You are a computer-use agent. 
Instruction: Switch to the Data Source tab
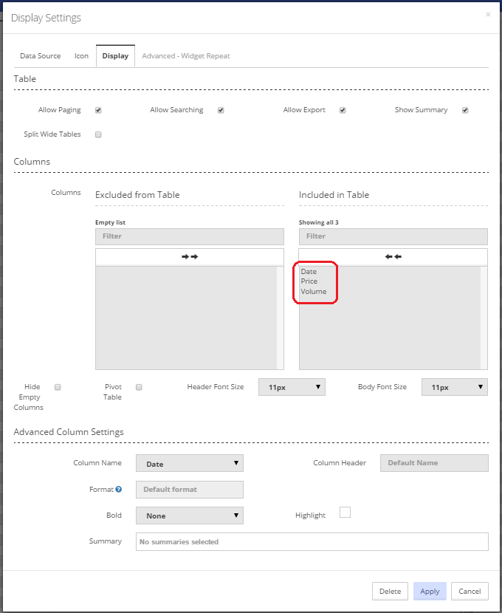(41, 56)
